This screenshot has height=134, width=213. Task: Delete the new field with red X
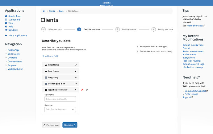click(82, 90)
